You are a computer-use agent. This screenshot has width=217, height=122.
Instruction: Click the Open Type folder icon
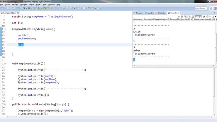tap(44, 8)
